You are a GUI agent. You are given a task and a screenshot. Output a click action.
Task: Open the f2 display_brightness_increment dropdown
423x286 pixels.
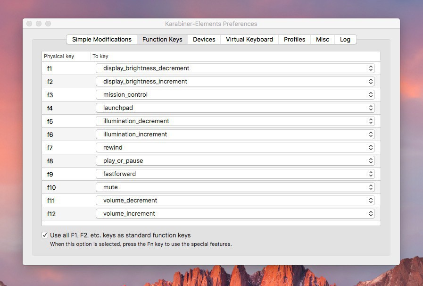(235, 82)
